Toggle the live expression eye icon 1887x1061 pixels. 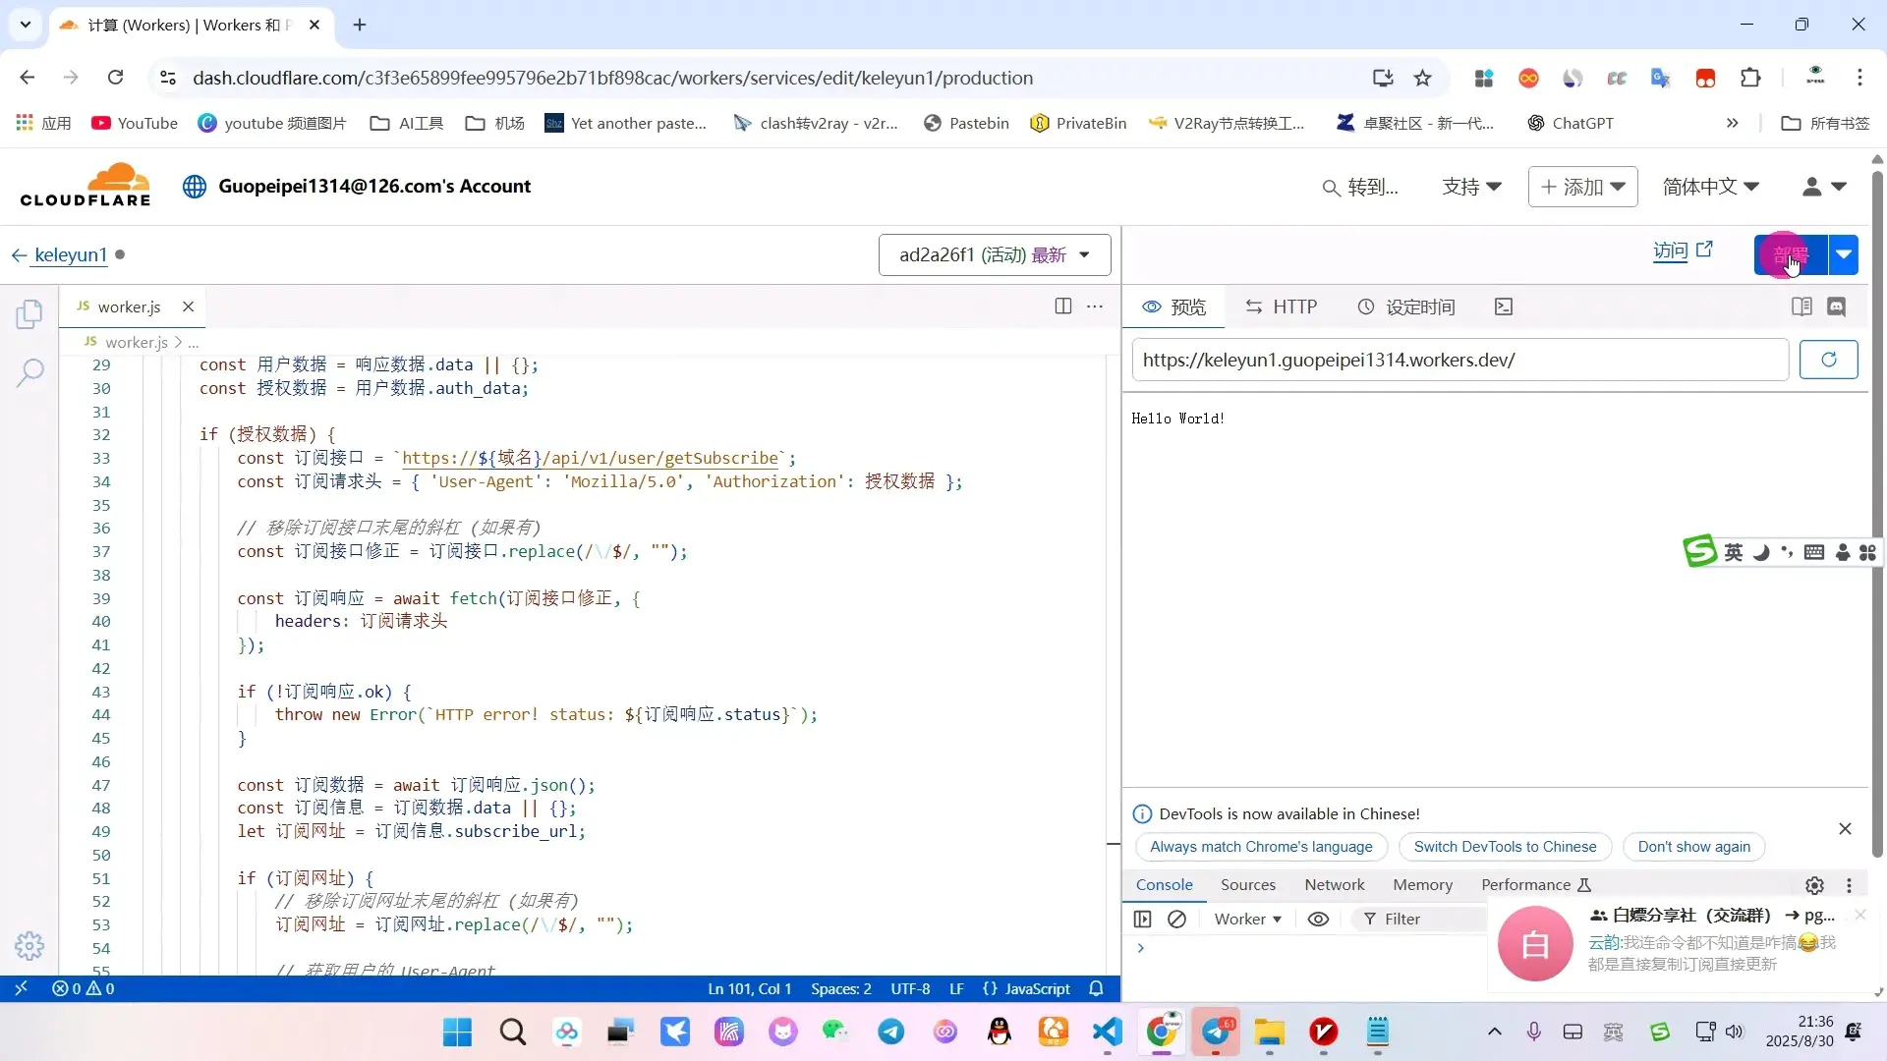pyautogui.click(x=1318, y=919)
